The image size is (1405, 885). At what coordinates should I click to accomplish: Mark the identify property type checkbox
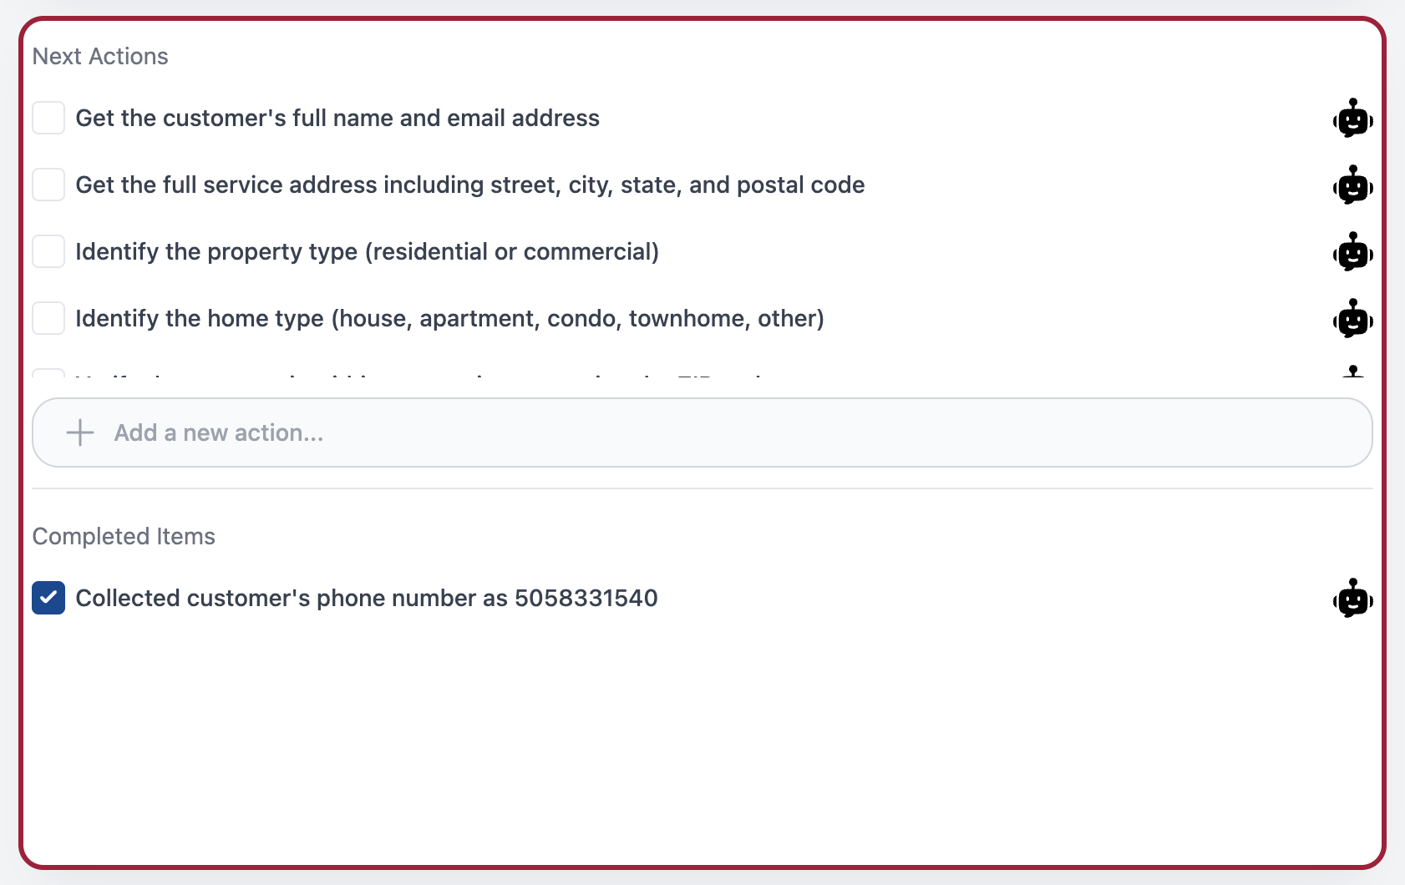[48, 252]
